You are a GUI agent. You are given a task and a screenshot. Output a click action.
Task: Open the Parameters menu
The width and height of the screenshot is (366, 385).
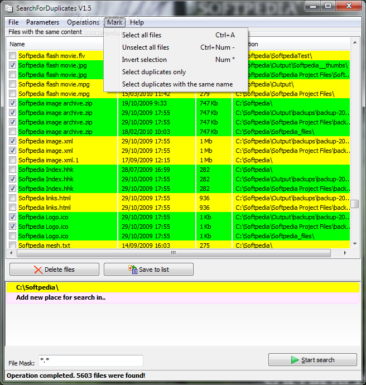coord(42,22)
